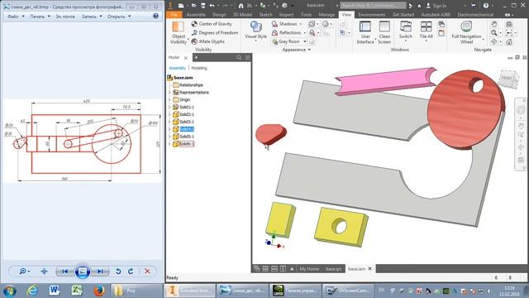
Task: Open Firefox from the taskbar
Action: [99, 291]
